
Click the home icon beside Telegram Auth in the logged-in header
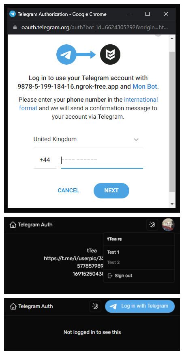(13, 225)
